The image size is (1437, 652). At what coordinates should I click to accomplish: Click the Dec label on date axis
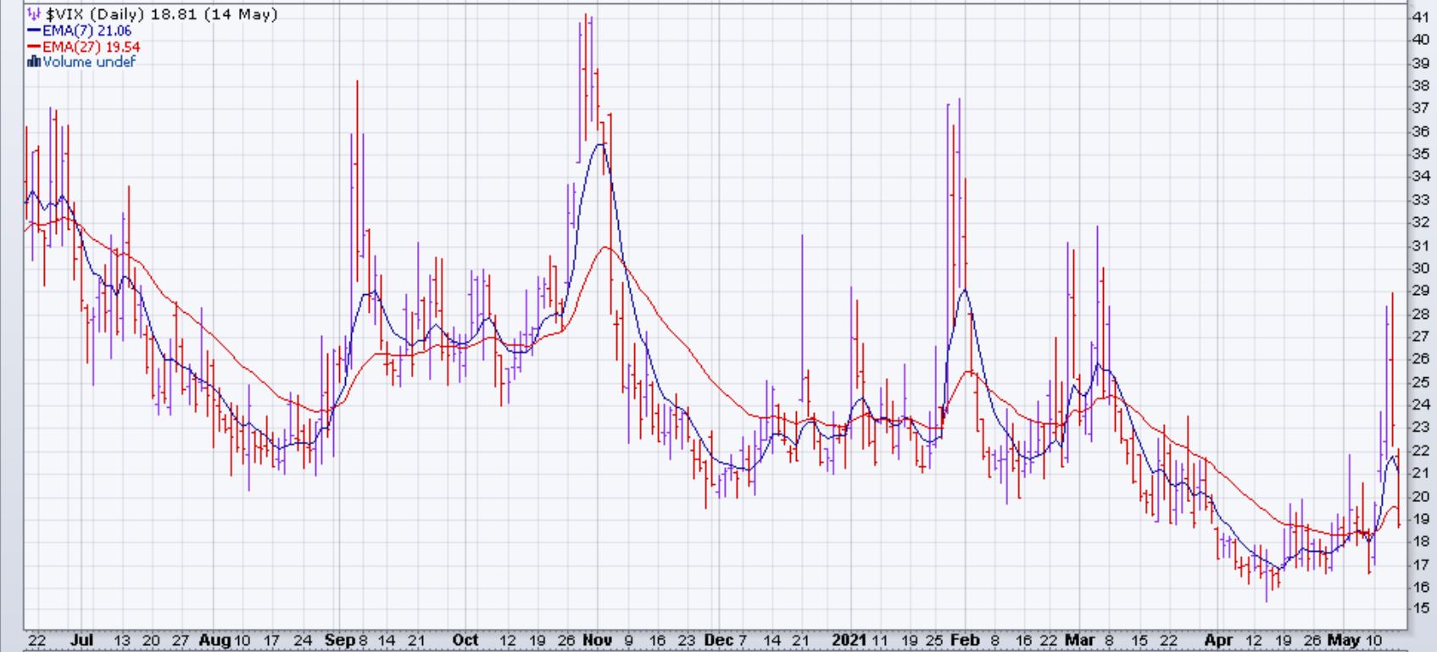coord(719,640)
